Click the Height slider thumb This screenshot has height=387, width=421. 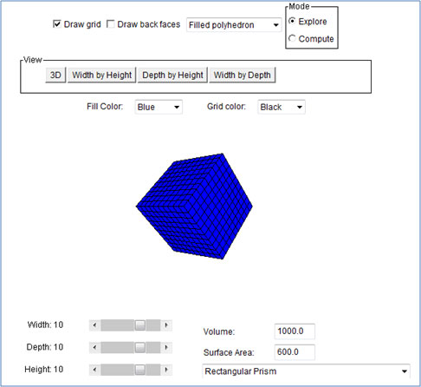pos(140,370)
